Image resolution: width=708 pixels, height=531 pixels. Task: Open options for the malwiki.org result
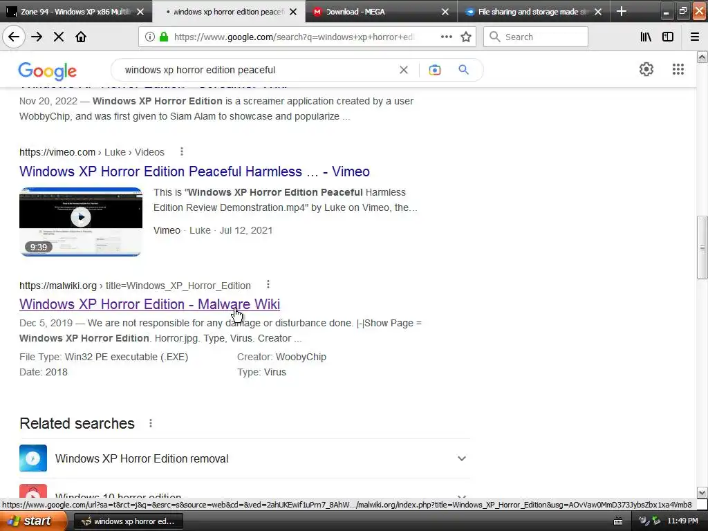[x=268, y=284]
